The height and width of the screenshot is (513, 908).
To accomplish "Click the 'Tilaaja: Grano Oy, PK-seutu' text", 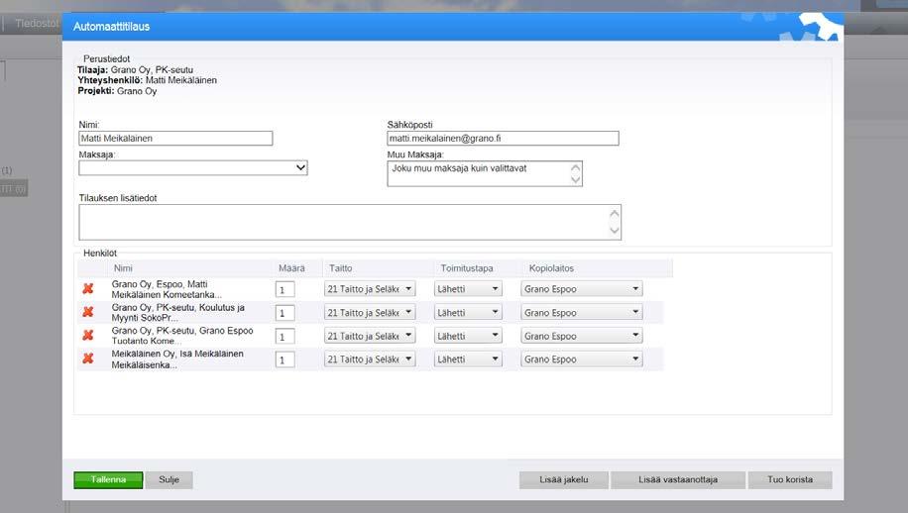I will (135, 70).
